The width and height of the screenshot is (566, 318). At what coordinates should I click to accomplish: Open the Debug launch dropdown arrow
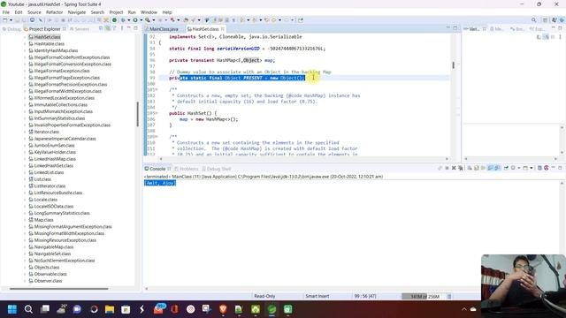click(x=129, y=20)
